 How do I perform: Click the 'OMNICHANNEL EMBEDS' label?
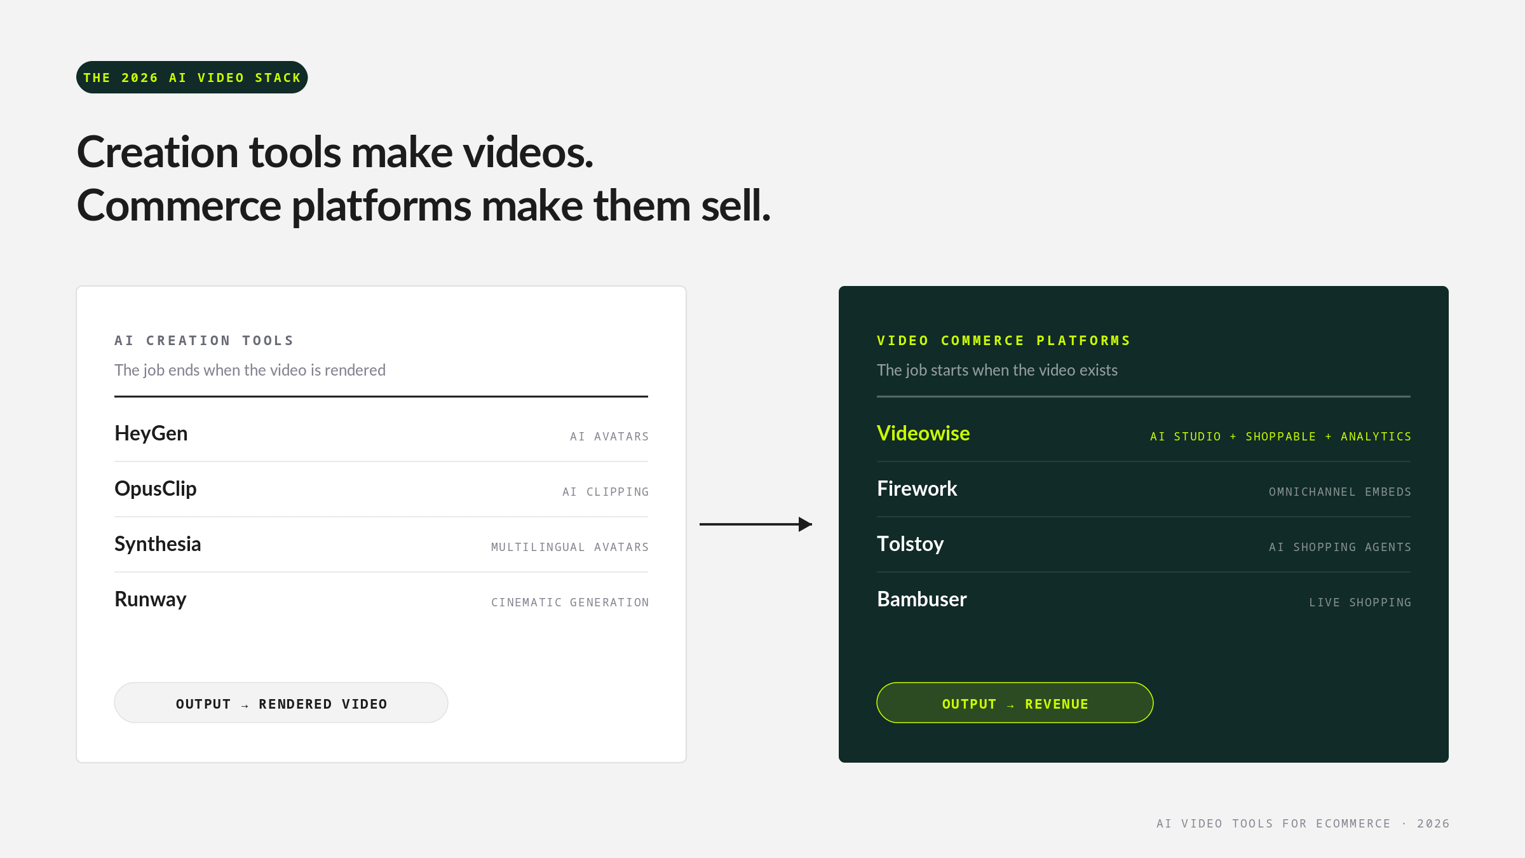(1340, 492)
